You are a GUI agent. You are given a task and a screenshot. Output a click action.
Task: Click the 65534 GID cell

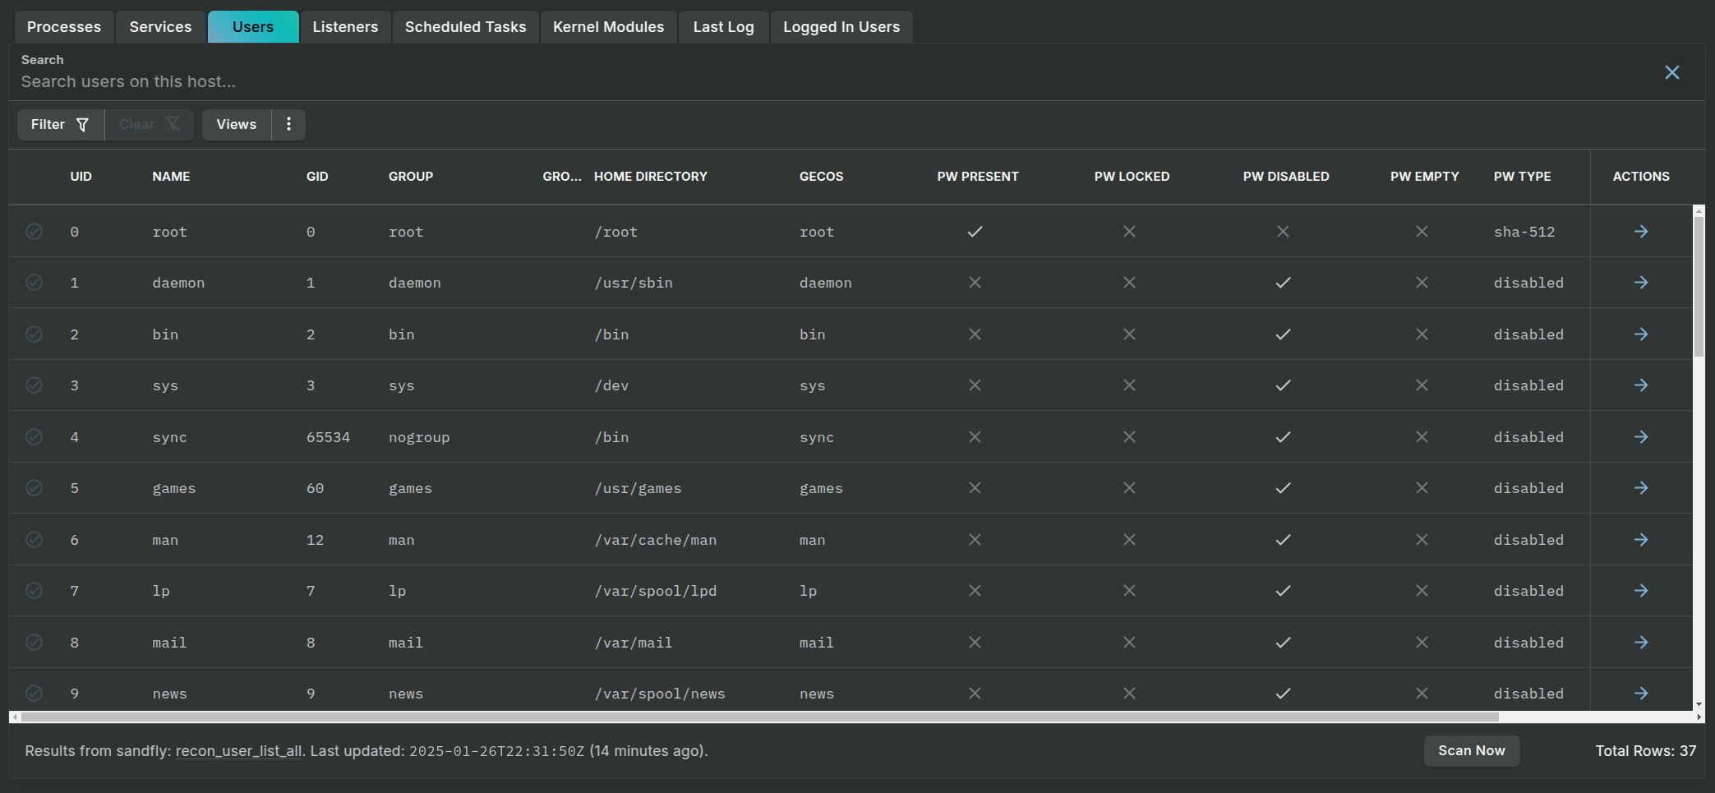tap(328, 437)
